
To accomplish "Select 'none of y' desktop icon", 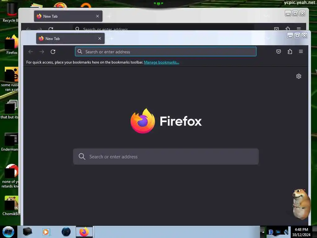I will [10, 176].
